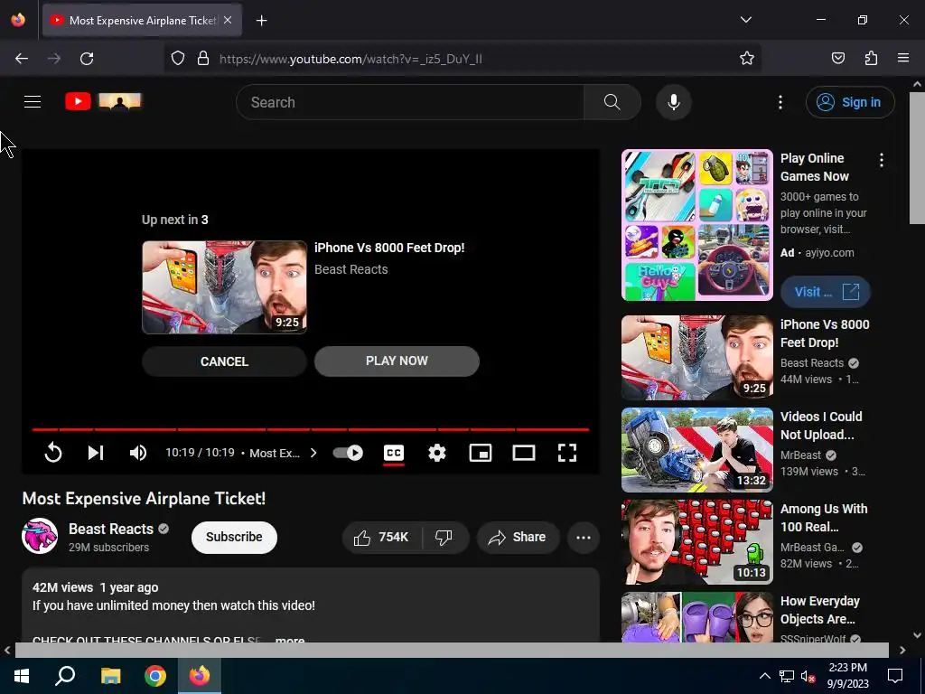The image size is (925, 694).
Task: Click the search magnifier button
Action: click(612, 102)
